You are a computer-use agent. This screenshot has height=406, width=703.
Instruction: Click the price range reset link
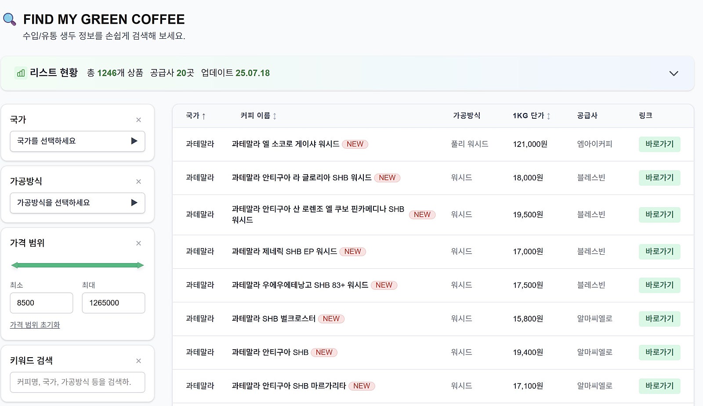(35, 325)
